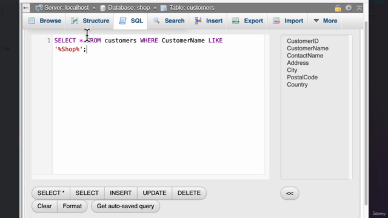
Task: Click the Import tab icon
Action: click(276, 21)
